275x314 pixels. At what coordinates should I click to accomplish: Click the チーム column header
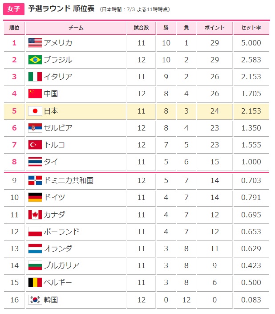76,28
